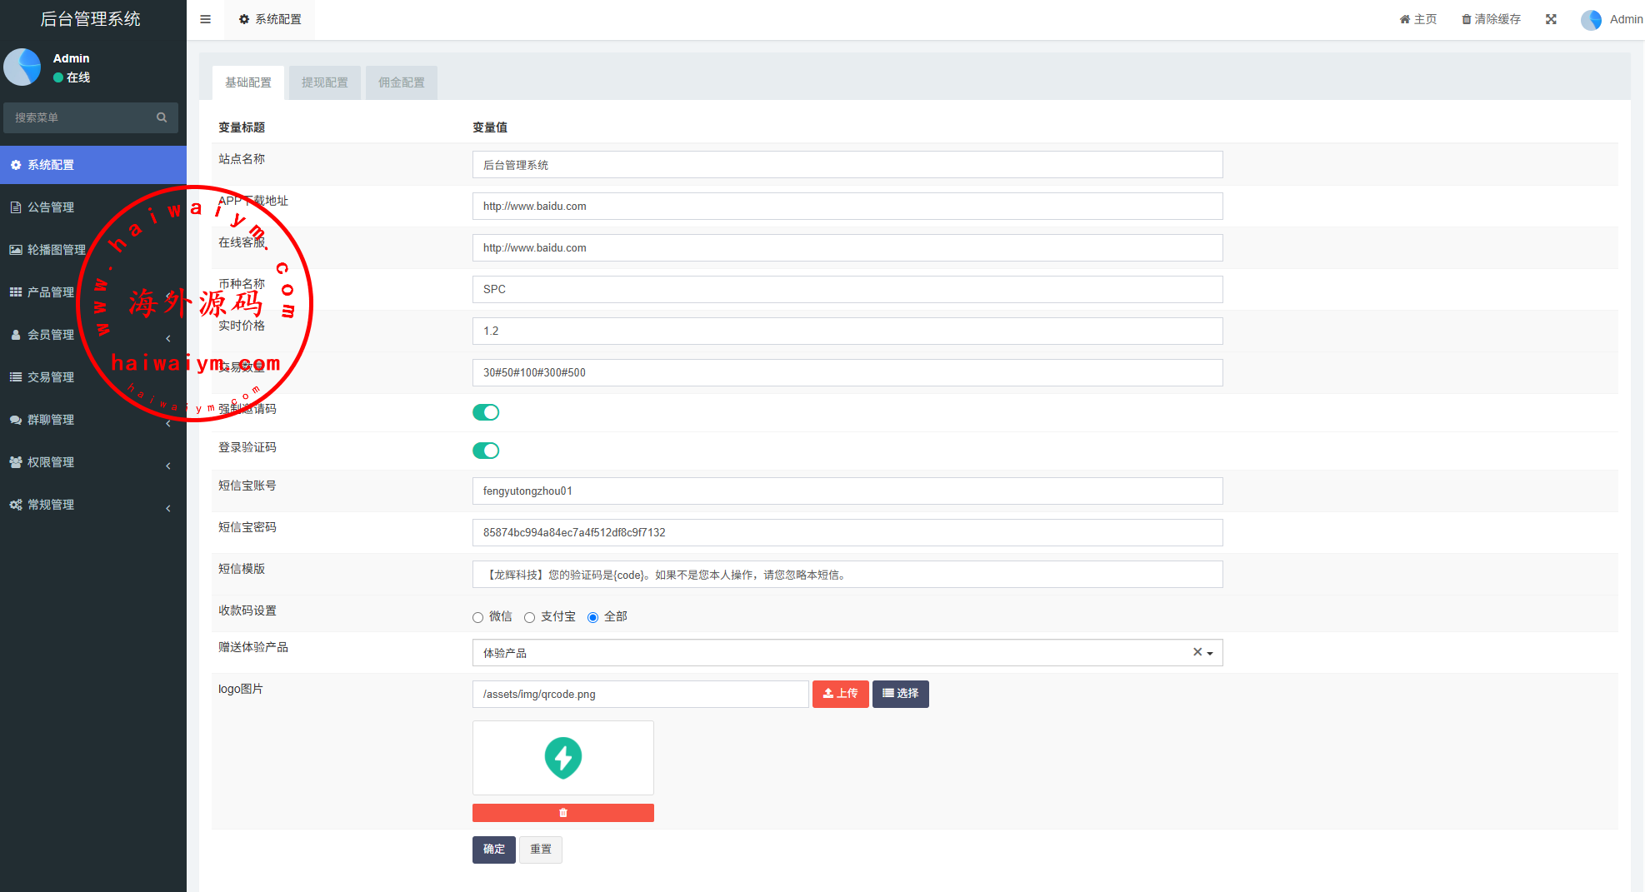The height and width of the screenshot is (892, 1645).
Task: Open 轮播图管理 in the sidebar
Action: 56,250
